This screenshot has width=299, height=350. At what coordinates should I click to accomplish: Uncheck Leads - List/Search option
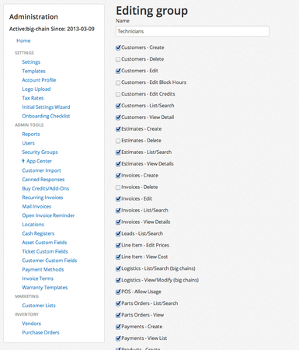coord(118,233)
